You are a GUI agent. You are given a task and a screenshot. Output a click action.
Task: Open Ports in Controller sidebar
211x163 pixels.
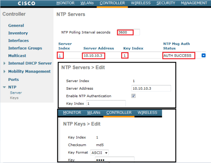(14, 79)
